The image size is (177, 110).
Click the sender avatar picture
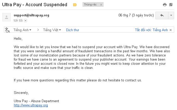(6, 17)
